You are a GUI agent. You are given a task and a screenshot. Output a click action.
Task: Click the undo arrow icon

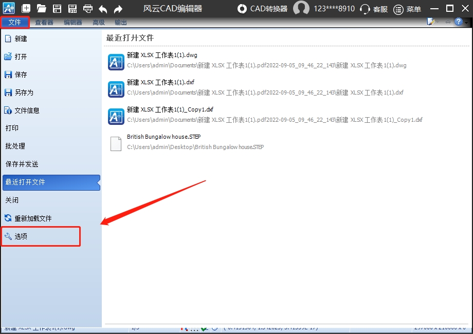coord(103,9)
